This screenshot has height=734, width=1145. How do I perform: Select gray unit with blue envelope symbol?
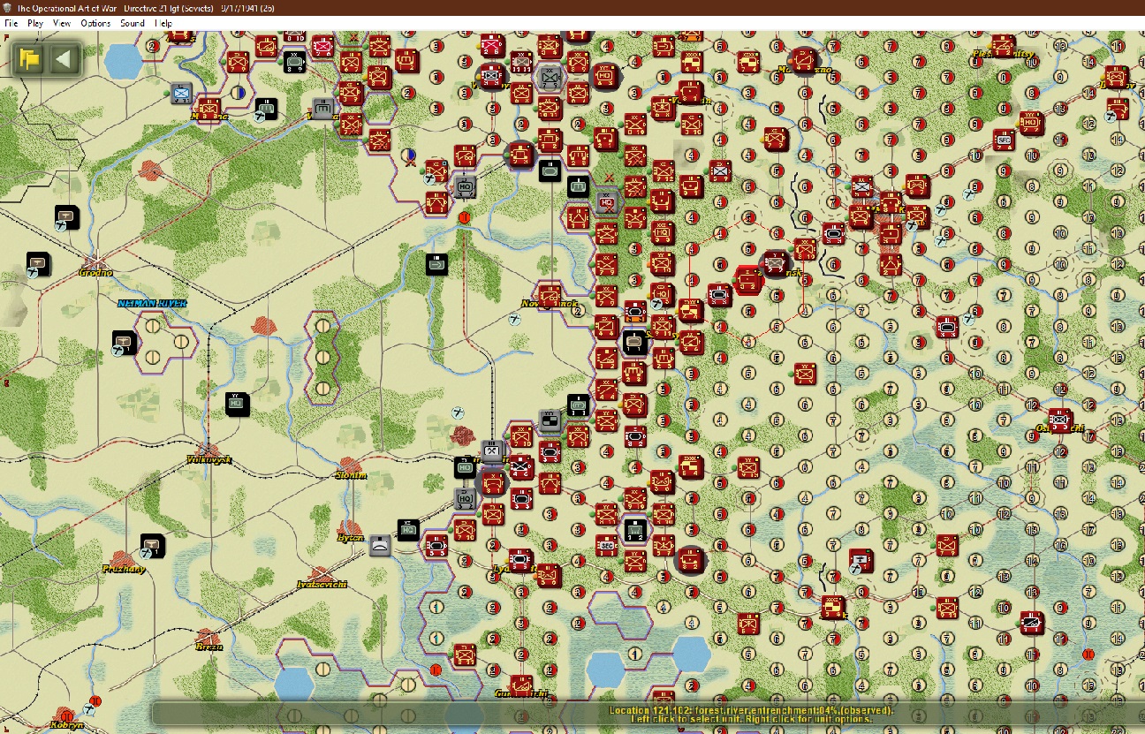pyautogui.click(x=182, y=92)
